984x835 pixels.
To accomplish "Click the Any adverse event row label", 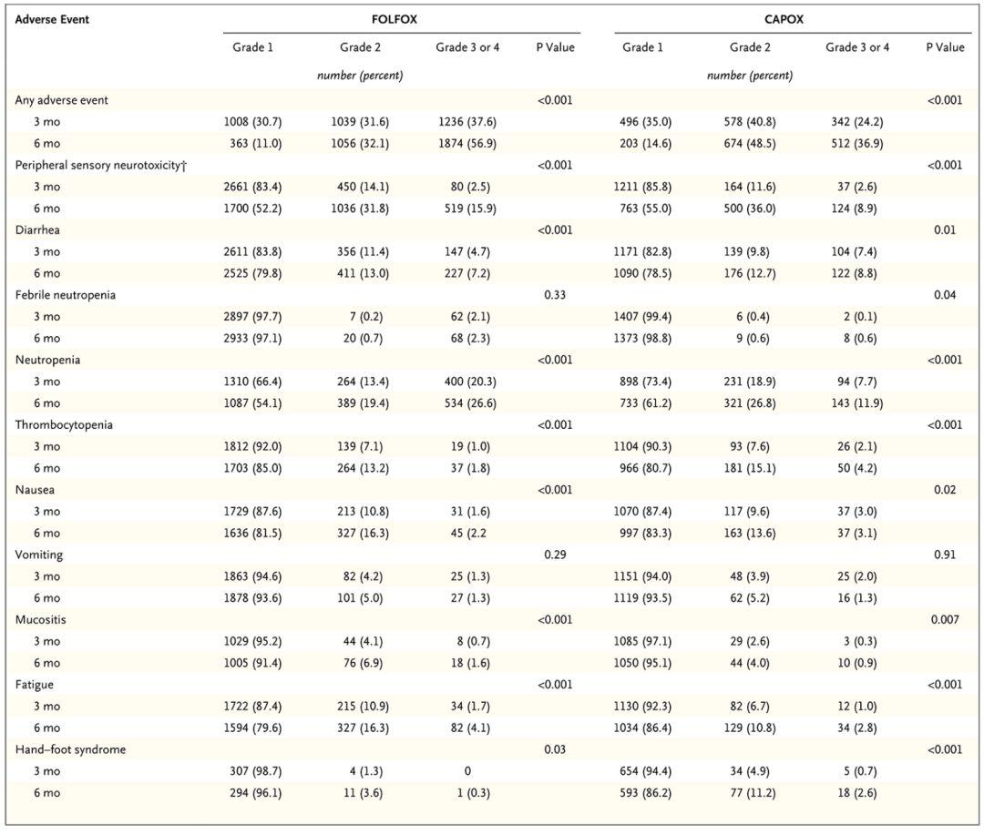I will (x=61, y=100).
